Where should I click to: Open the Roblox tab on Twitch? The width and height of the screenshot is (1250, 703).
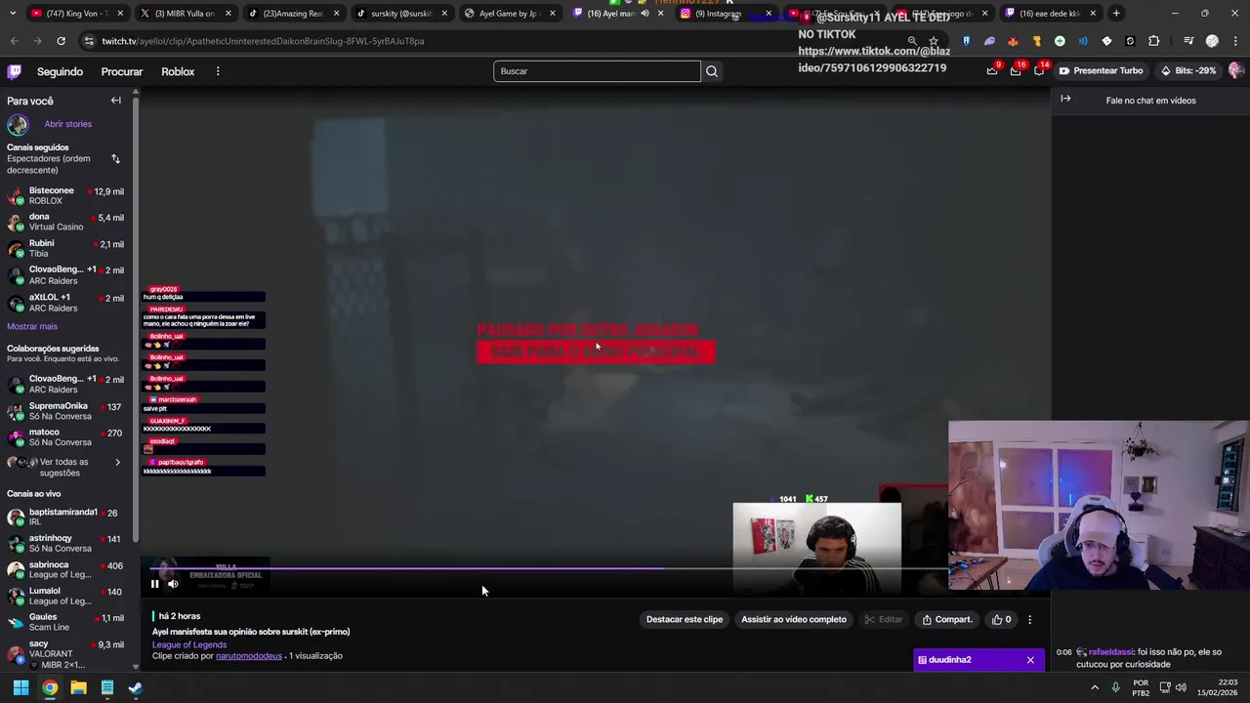[178, 71]
